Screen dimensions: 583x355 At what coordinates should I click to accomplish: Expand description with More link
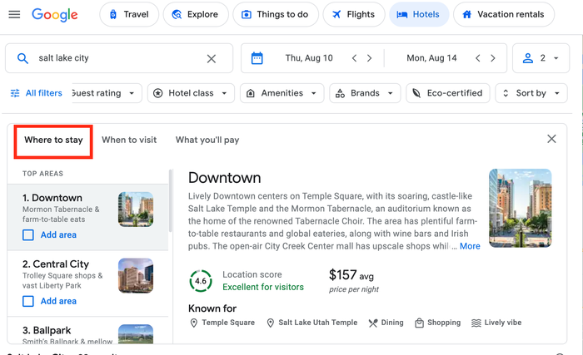pyautogui.click(x=470, y=246)
